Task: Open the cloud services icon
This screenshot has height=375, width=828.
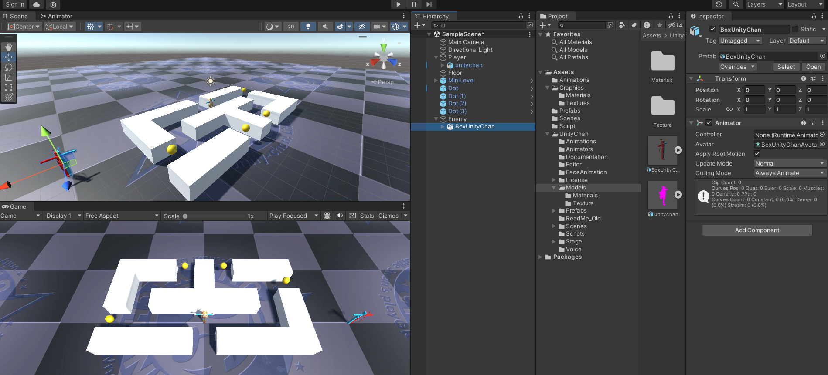Action: click(36, 4)
